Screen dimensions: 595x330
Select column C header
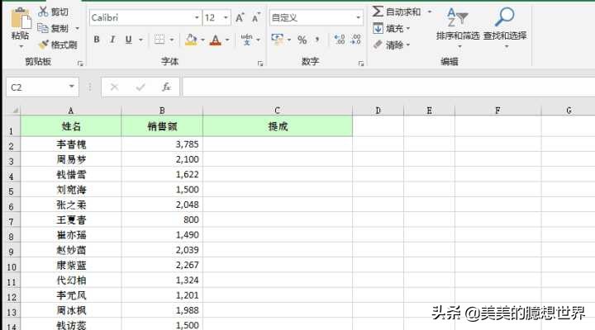tap(278, 111)
